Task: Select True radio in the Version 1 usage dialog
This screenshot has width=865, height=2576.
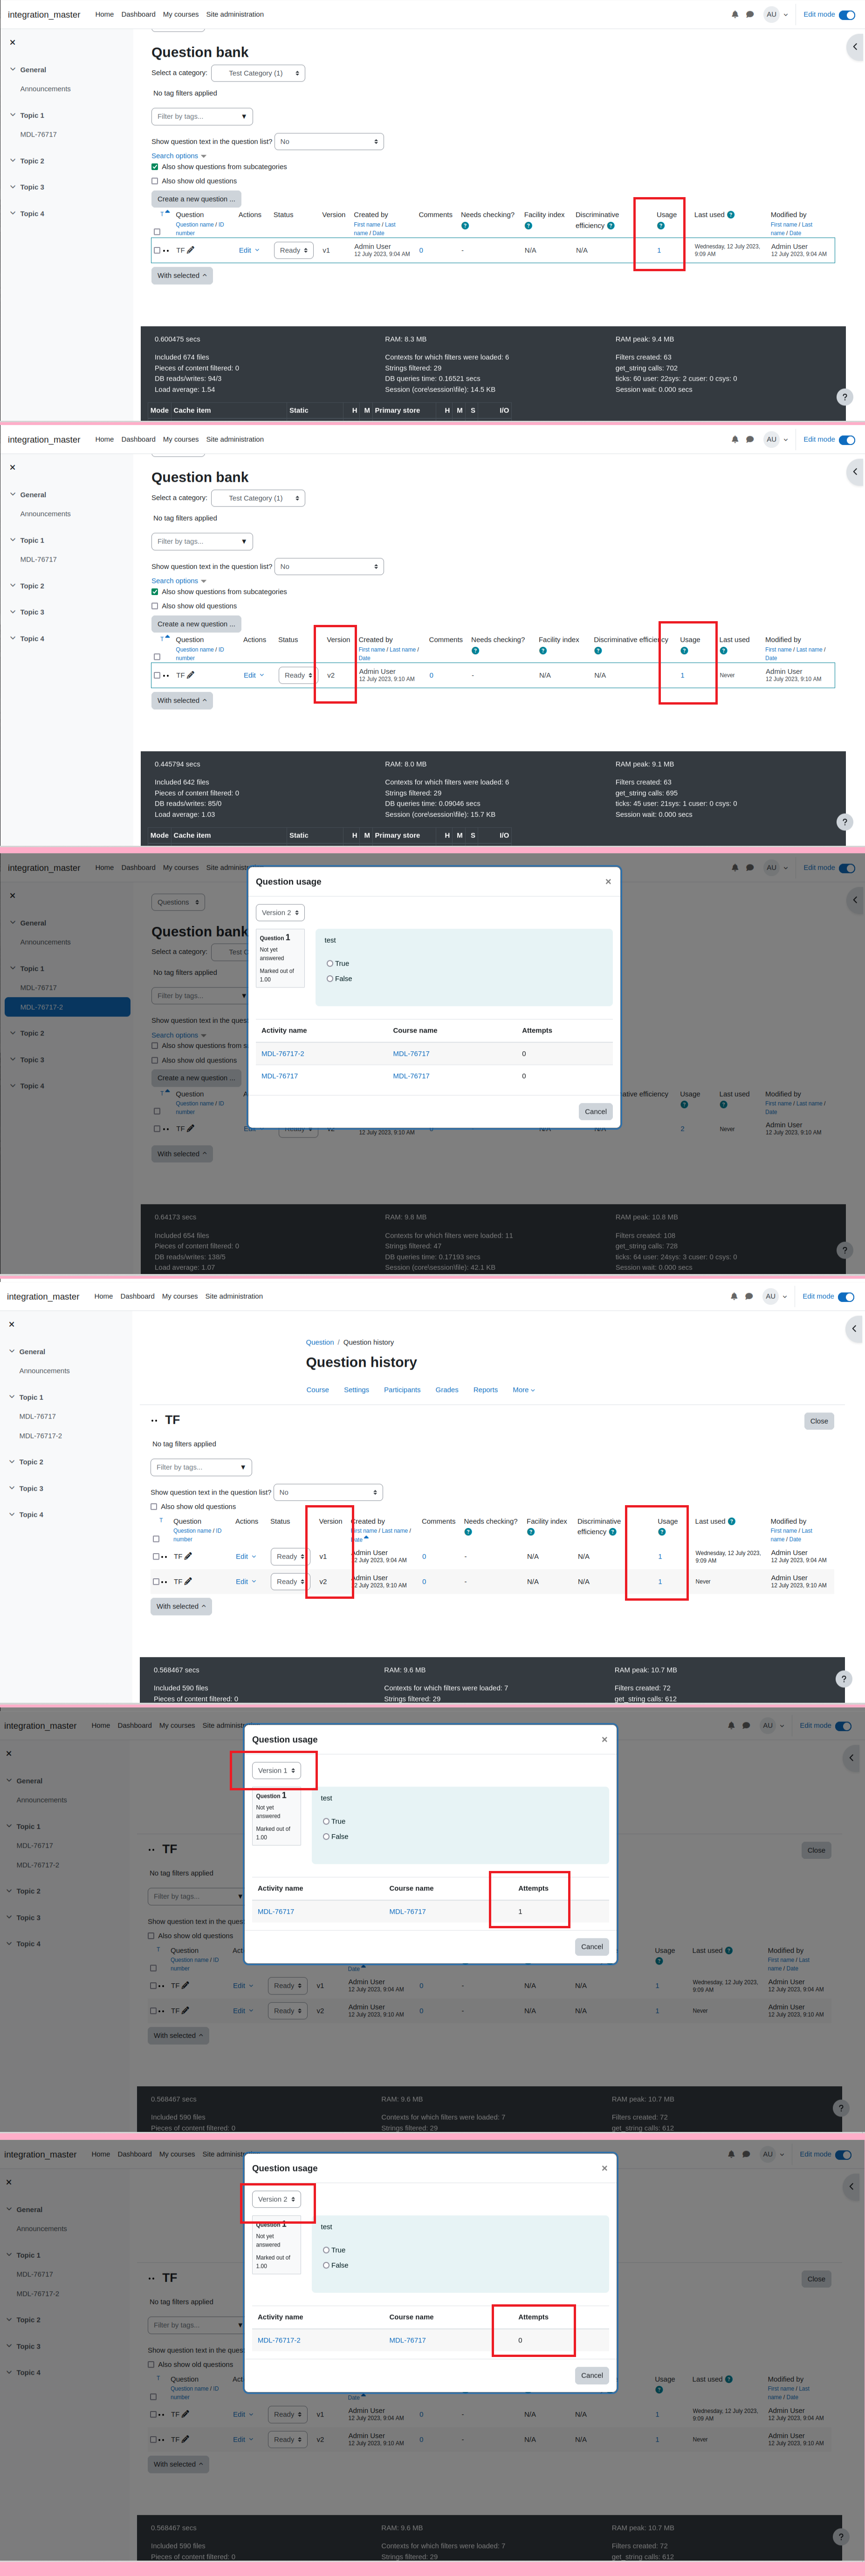Action: pos(326,1821)
